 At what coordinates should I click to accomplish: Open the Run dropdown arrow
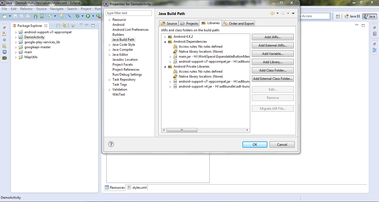point(93,16)
